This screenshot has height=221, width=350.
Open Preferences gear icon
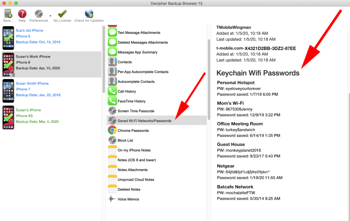click(x=39, y=14)
